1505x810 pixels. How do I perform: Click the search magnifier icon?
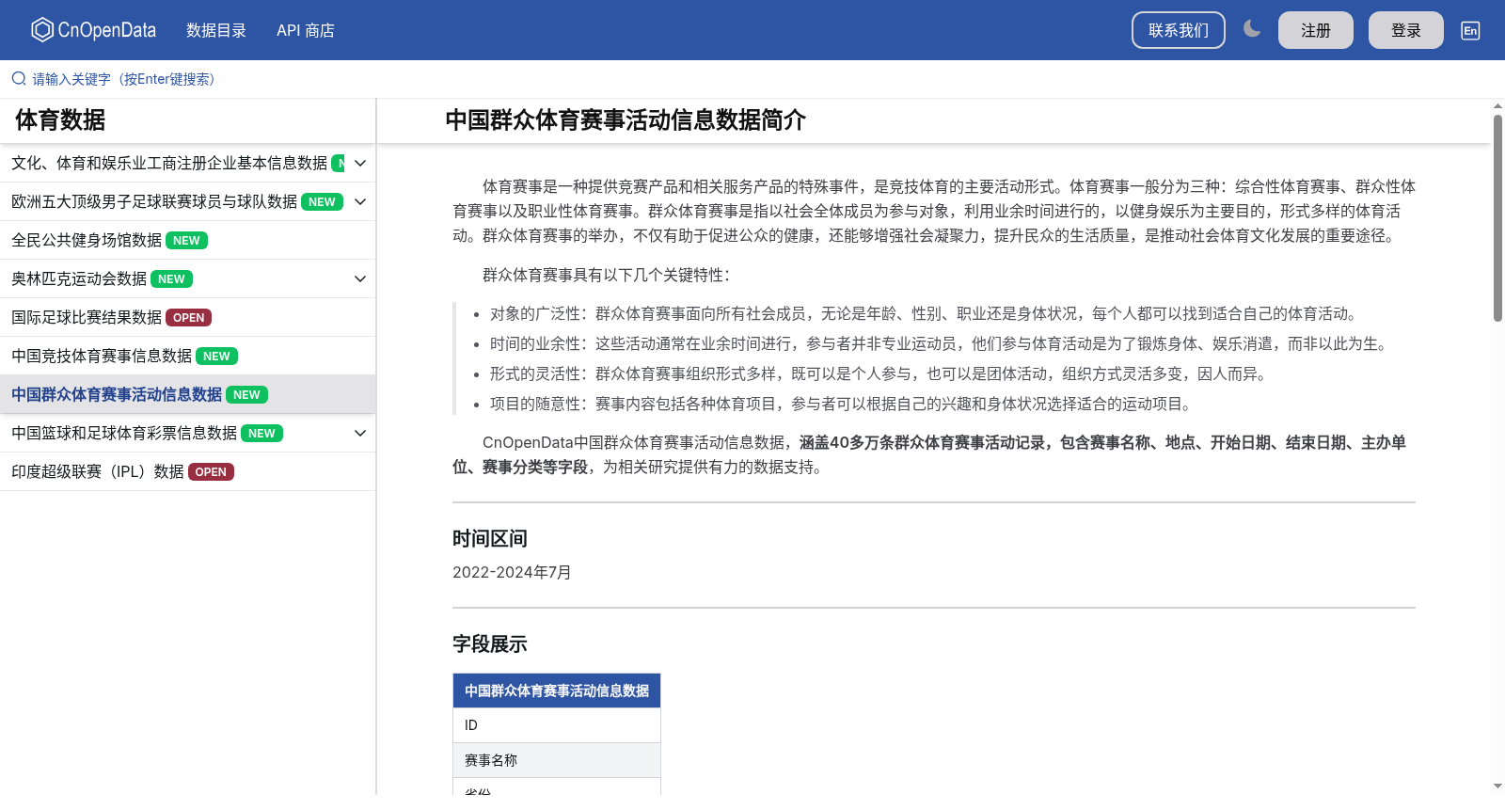(19, 79)
